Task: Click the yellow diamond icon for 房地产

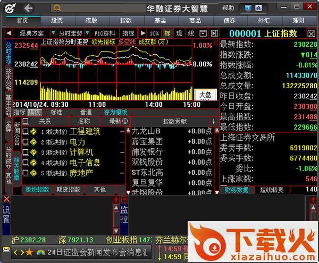Action: pos(33,173)
